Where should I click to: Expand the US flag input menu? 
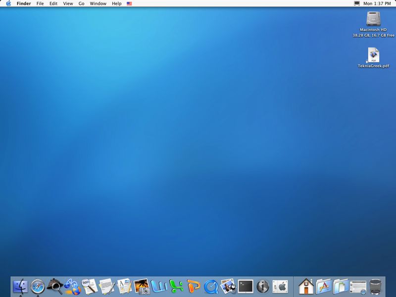129,3
